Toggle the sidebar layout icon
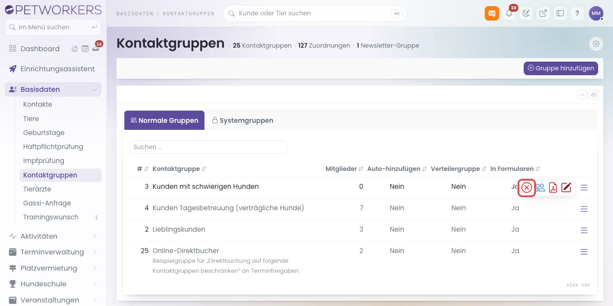Viewport: 613px width, 306px height. click(x=560, y=13)
